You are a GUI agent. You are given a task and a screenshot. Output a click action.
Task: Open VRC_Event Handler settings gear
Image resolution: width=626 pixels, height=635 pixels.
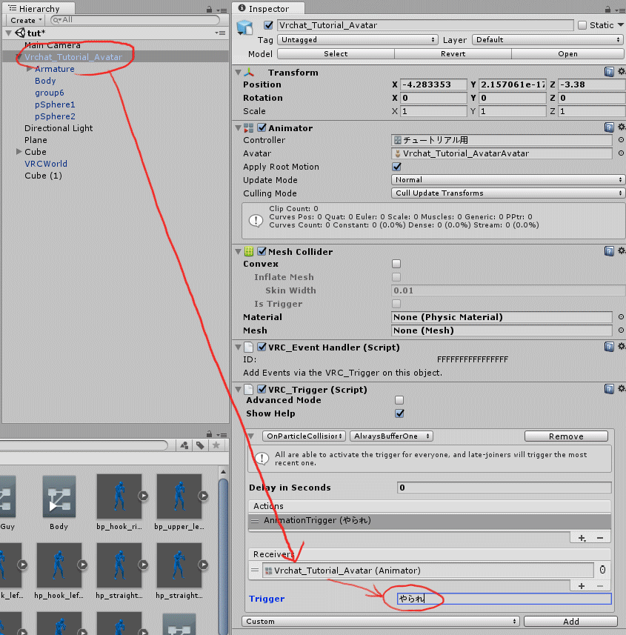622,346
